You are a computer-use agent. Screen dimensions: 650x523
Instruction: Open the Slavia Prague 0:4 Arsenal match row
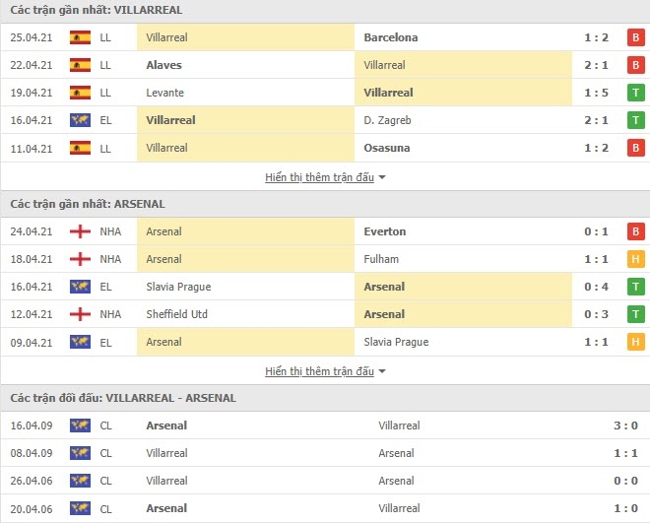(x=325, y=287)
